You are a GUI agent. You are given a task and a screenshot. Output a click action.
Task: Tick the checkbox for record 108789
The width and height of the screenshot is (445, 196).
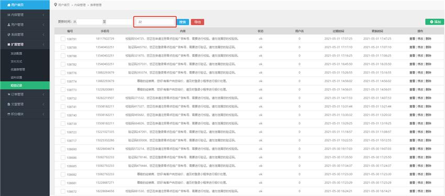pyautogui.click(x=63, y=47)
